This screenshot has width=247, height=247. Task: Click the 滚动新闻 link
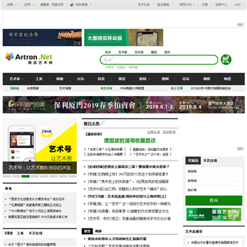click(x=169, y=132)
